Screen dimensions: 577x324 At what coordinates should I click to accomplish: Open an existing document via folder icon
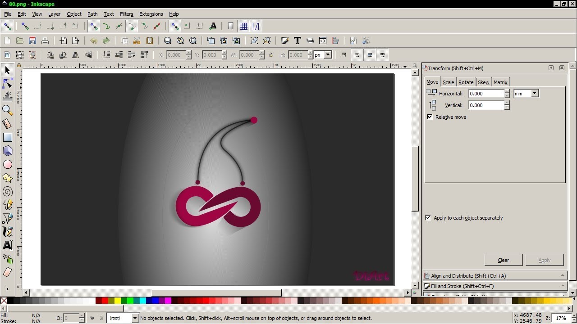point(20,40)
